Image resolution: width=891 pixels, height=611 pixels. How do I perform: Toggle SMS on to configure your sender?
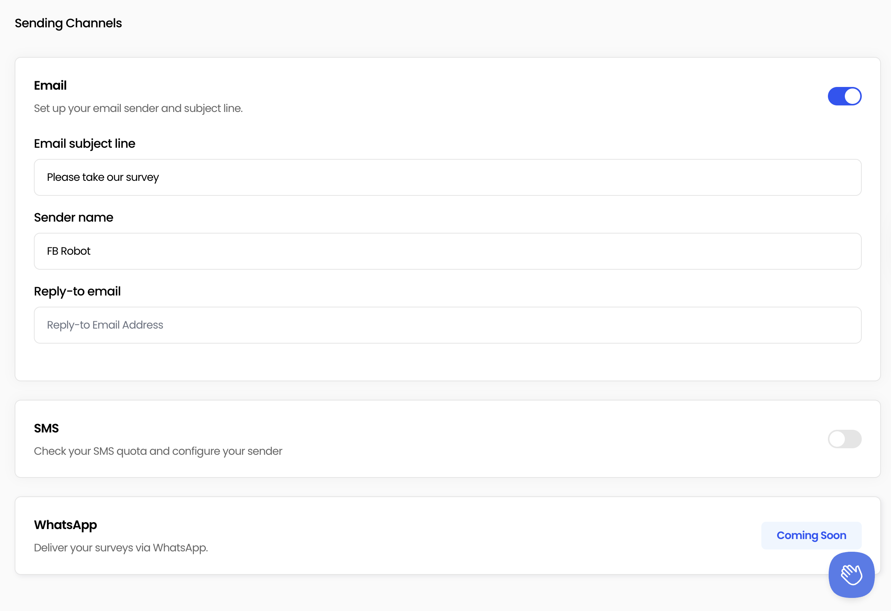[x=844, y=439]
